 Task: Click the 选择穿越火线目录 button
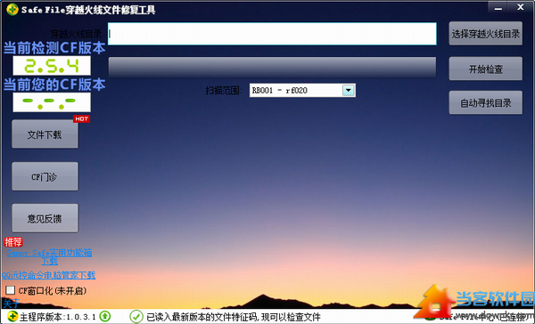coord(486,34)
